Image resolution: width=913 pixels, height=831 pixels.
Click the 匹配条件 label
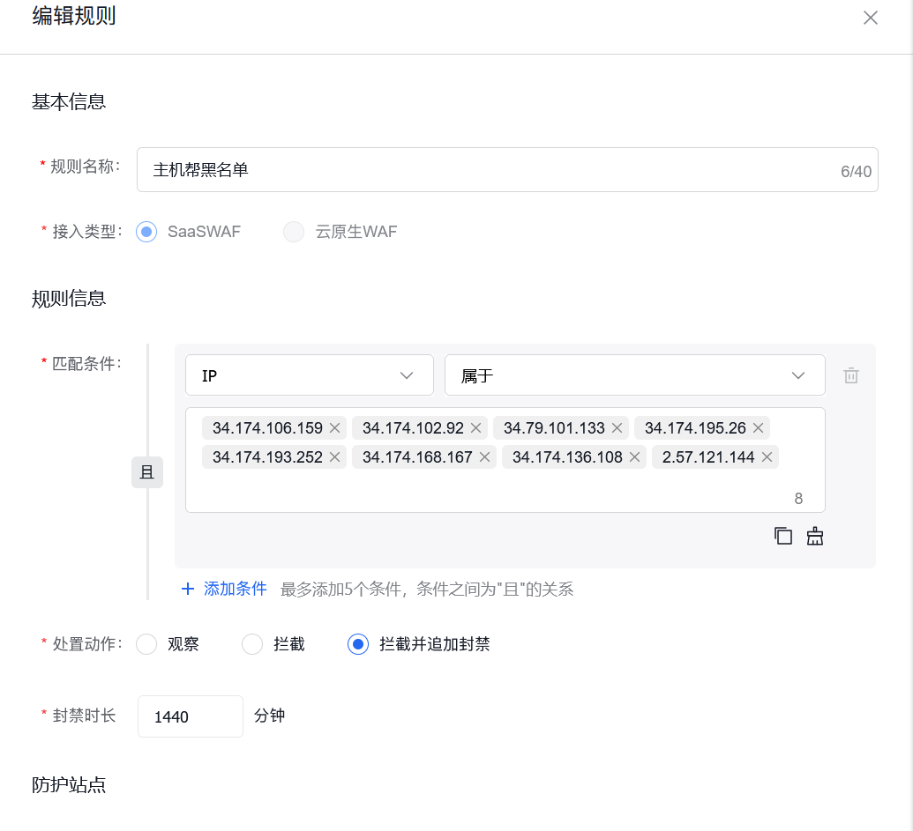point(86,363)
